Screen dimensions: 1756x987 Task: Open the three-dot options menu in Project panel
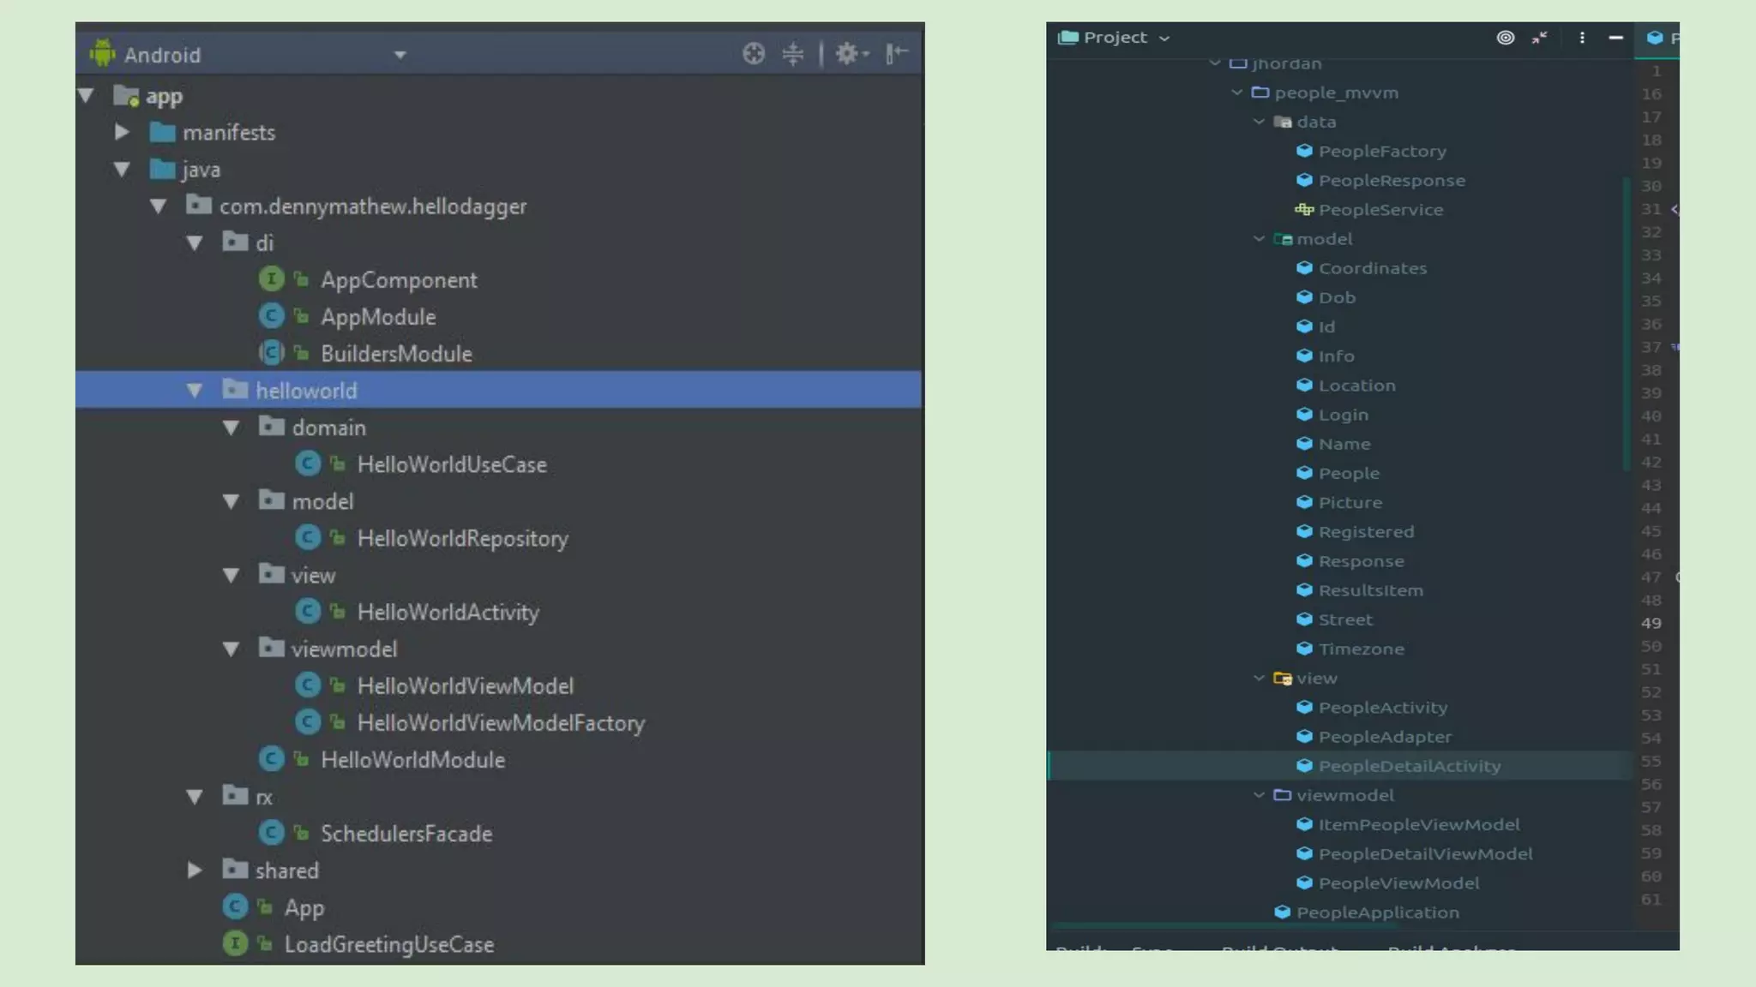tap(1582, 38)
